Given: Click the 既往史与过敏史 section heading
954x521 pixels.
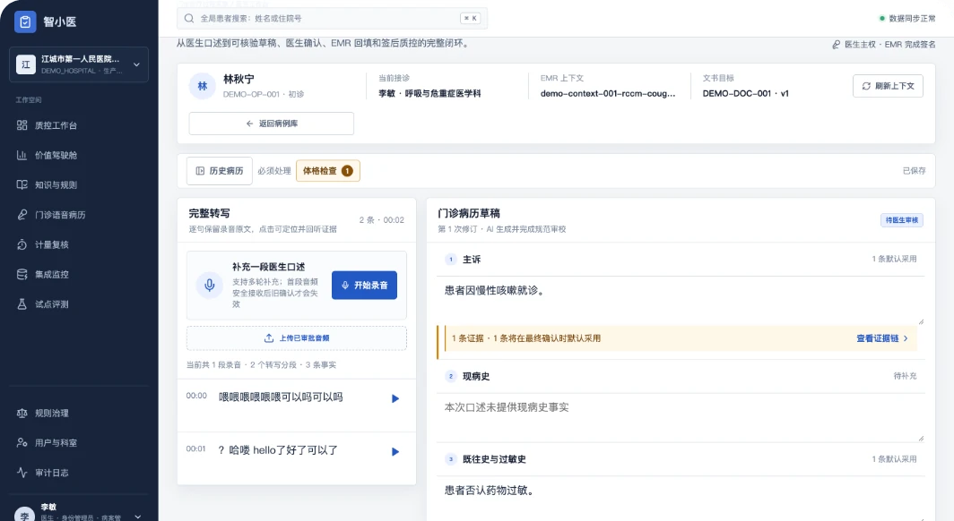Looking at the screenshot, I should tap(494, 459).
